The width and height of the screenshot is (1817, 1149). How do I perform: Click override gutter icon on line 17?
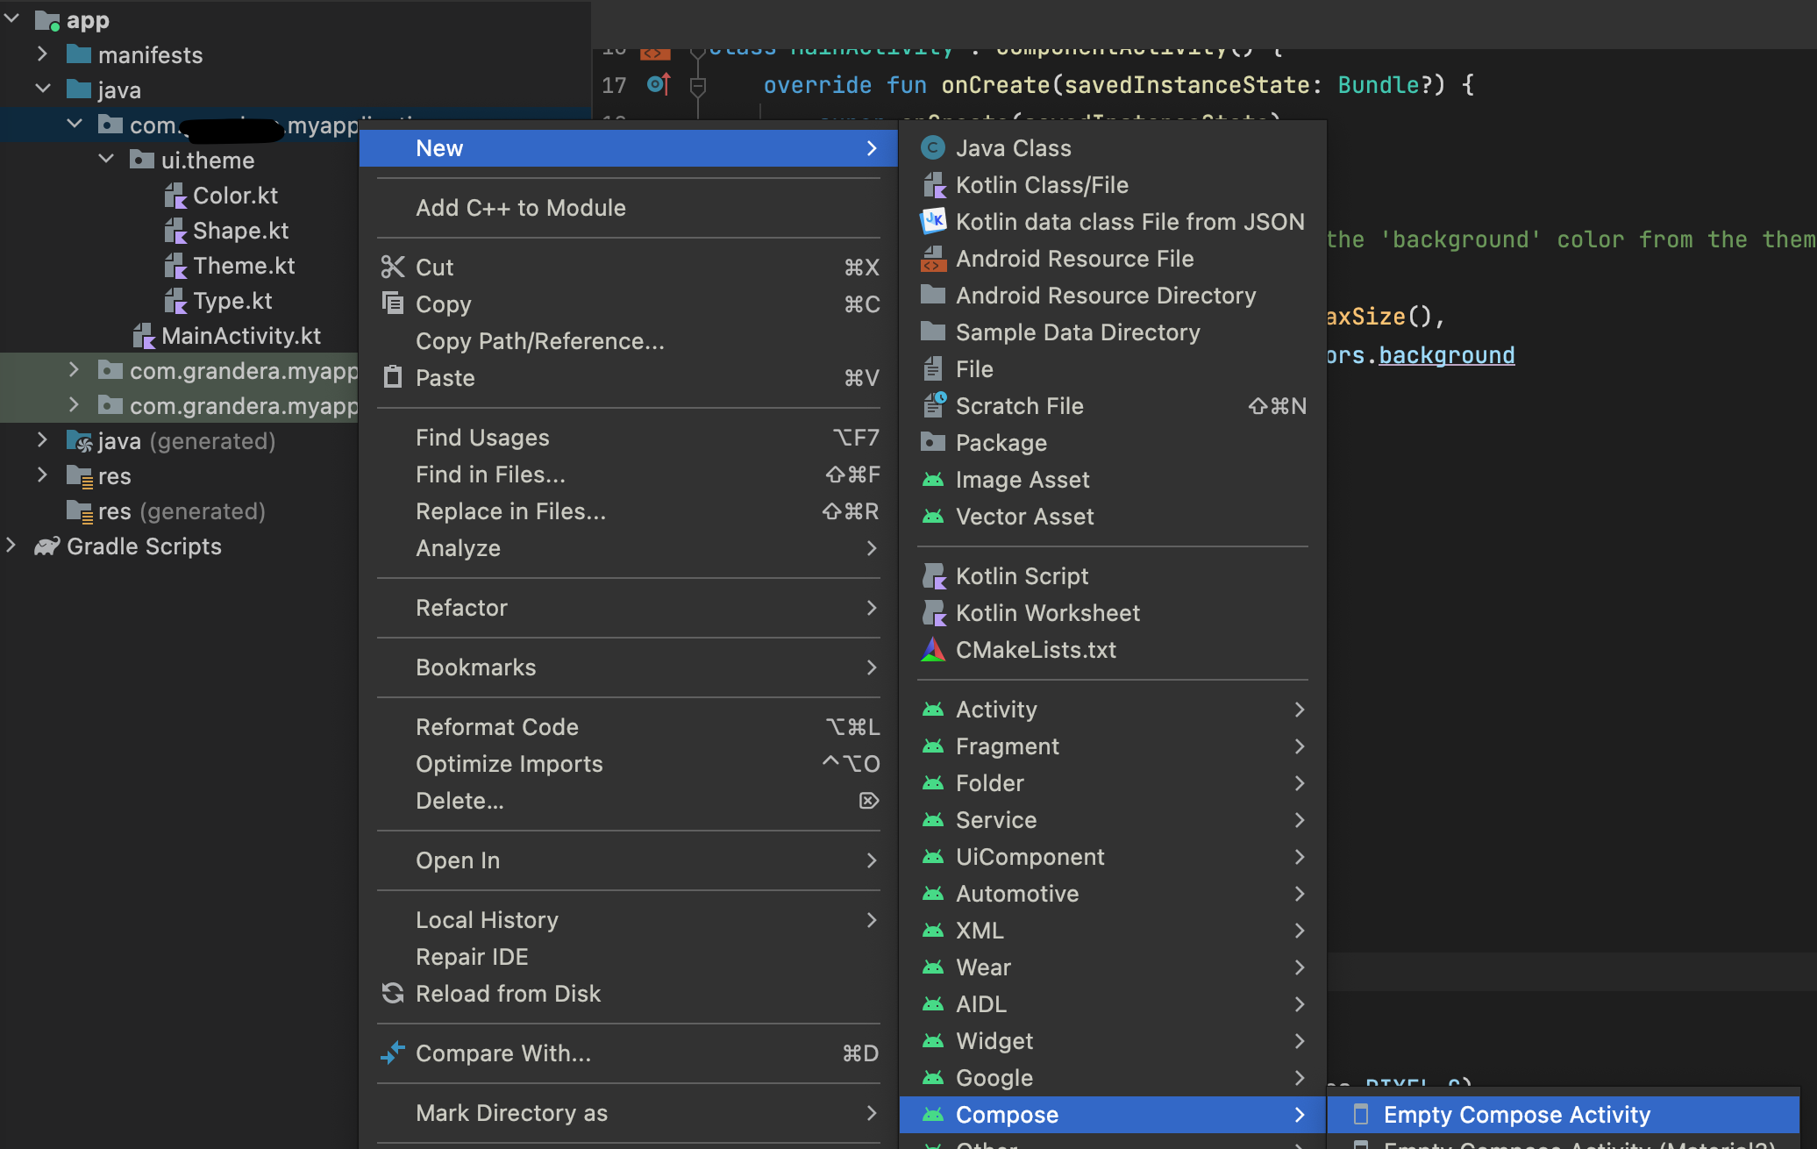point(659,85)
